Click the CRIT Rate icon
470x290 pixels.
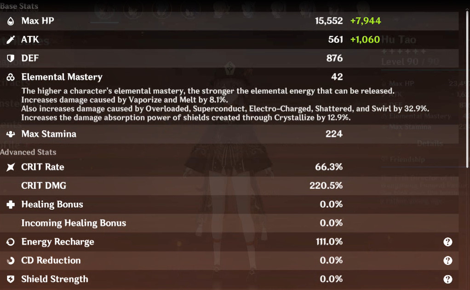pos(11,167)
